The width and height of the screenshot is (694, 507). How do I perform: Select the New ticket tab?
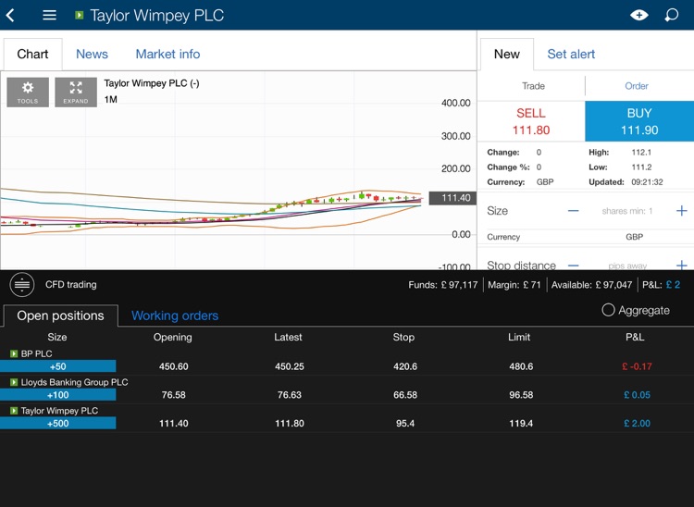[507, 54]
